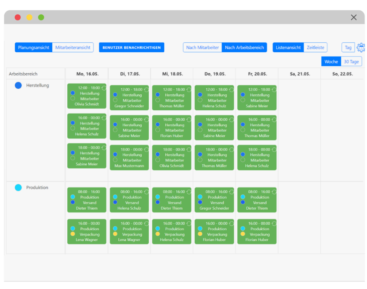The width and height of the screenshot is (367, 289).
Task: Click repeat icon on Florian Huber Wednesday 16:00 Herstellung shift
Action: click(x=189, y=120)
